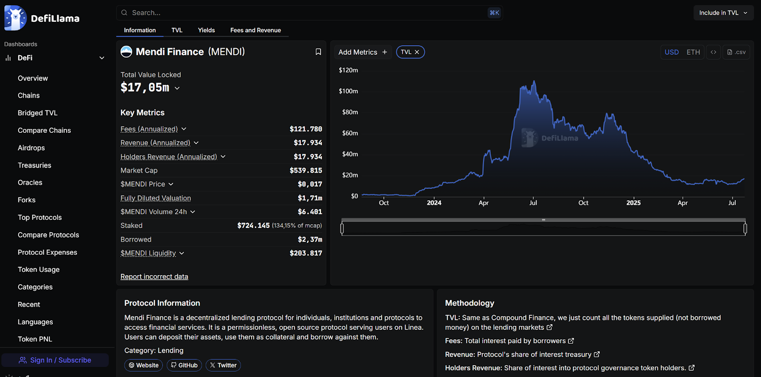Download chart data as .csv
The image size is (761, 377).
pyautogui.click(x=736, y=52)
